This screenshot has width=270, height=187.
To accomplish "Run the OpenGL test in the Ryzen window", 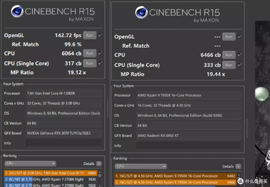I will pyautogui.click(x=229, y=37).
